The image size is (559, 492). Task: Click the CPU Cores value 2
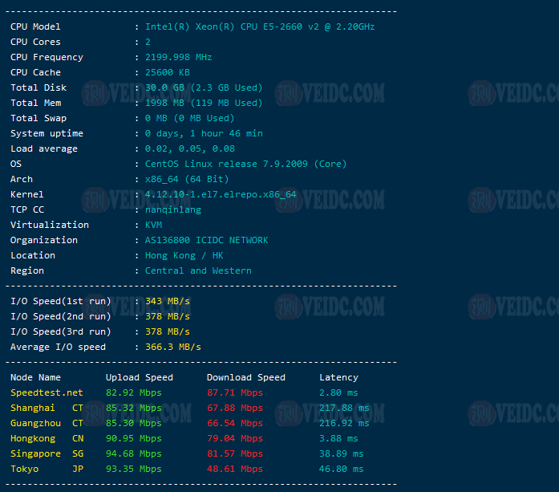148,42
